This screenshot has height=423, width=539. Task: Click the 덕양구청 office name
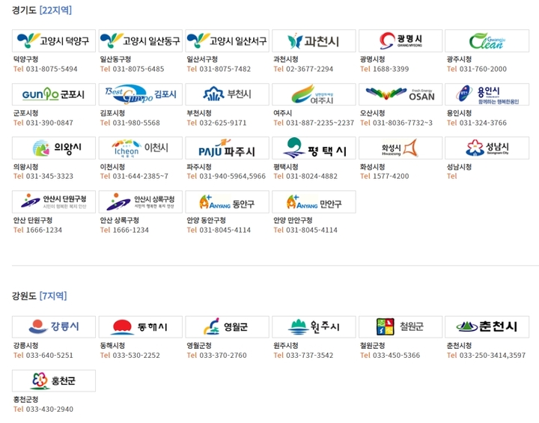(25, 59)
